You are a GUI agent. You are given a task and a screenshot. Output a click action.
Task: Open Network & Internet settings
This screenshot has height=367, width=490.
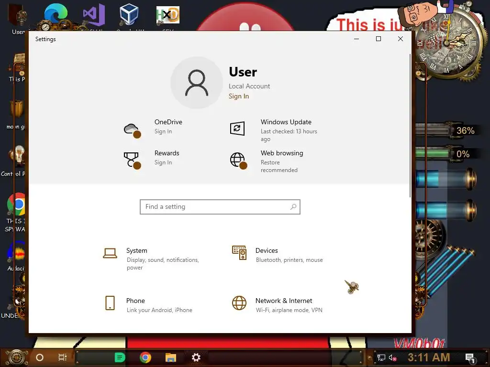pyautogui.click(x=278, y=304)
